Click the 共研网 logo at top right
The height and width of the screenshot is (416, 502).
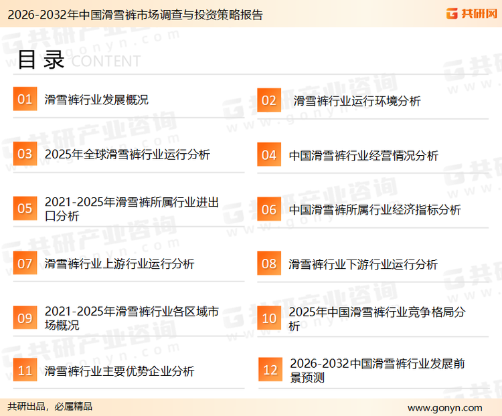pos(471,13)
